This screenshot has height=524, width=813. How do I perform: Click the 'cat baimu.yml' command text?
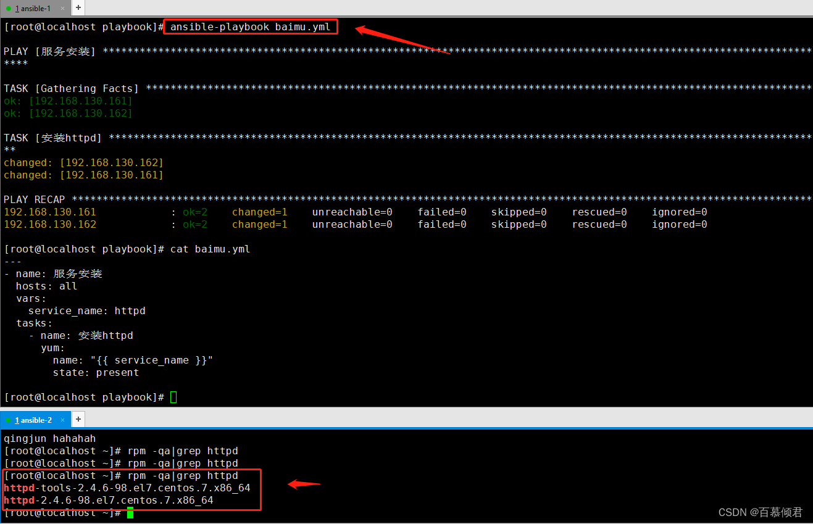click(211, 249)
